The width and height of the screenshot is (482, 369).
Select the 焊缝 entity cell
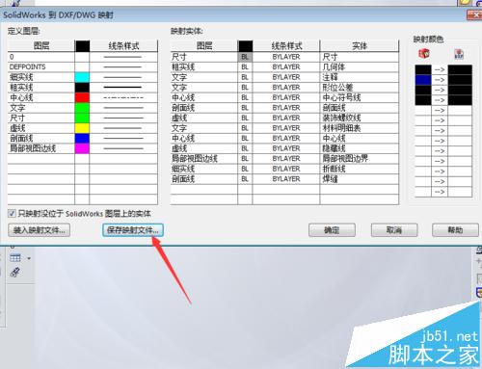pyautogui.click(x=360, y=179)
